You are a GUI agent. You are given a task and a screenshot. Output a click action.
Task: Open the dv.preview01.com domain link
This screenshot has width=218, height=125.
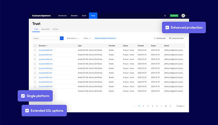tap(45, 55)
